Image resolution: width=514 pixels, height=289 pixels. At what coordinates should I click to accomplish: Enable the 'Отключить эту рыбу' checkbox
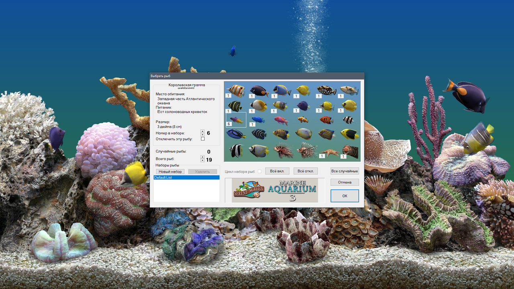point(203,138)
